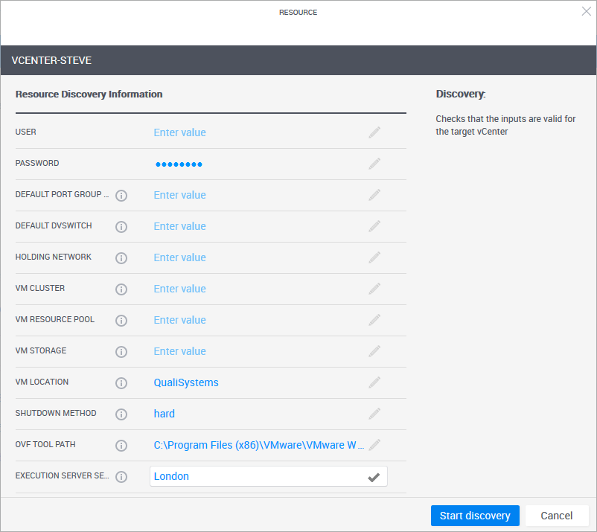Click info icon beside Default dvSwitch
The height and width of the screenshot is (532, 597).
(x=121, y=227)
